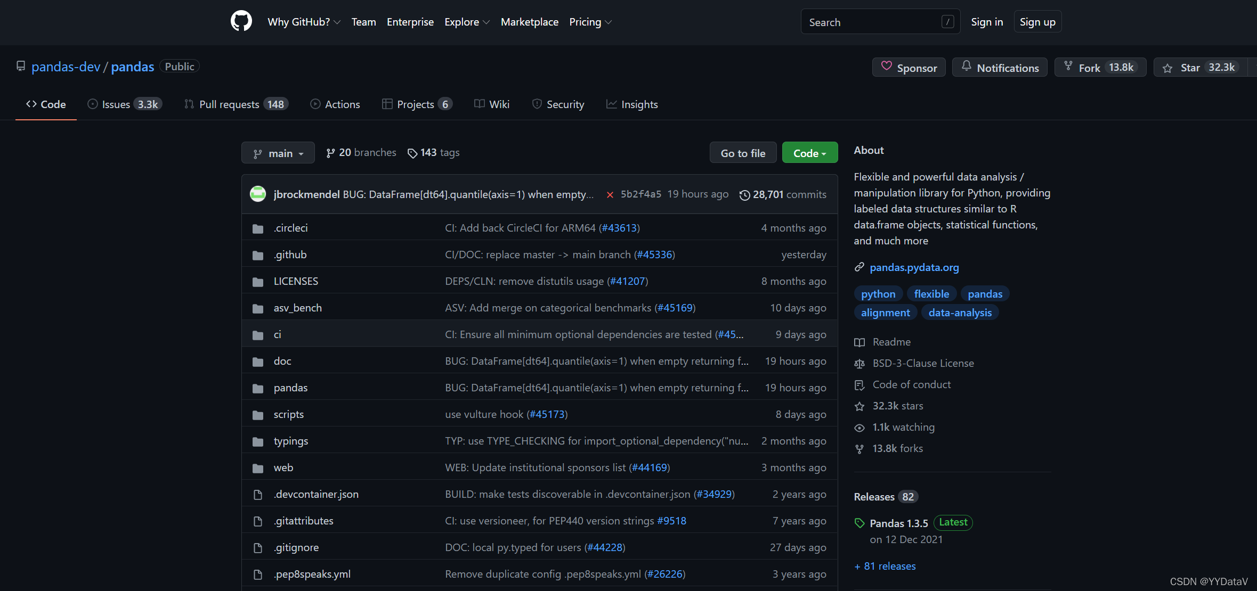
Task: Click the .pep8speaks.yml file icon
Action: pyautogui.click(x=258, y=574)
